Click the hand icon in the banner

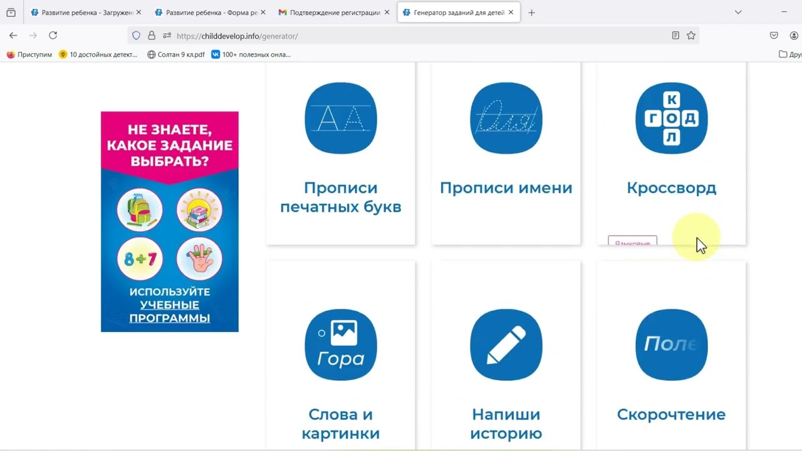(199, 258)
